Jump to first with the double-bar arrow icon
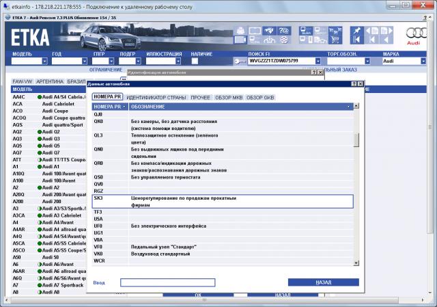 357,40
